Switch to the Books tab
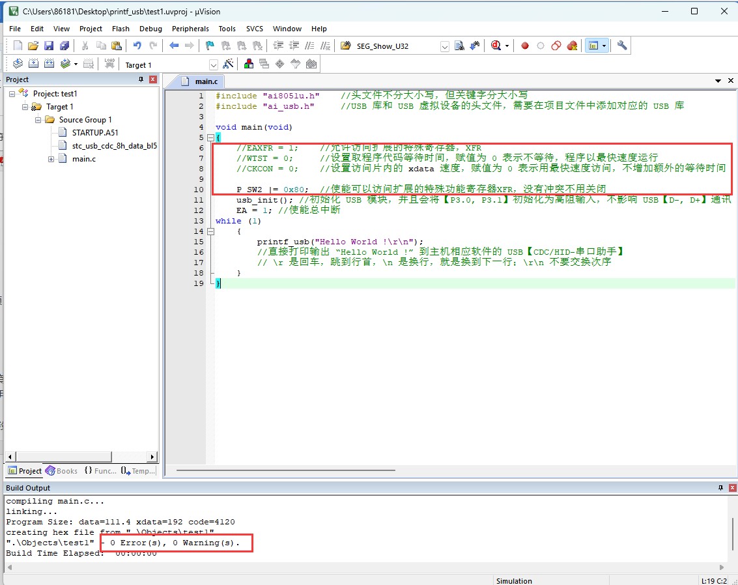Viewport: 738px width, 585px height. coord(62,470)
